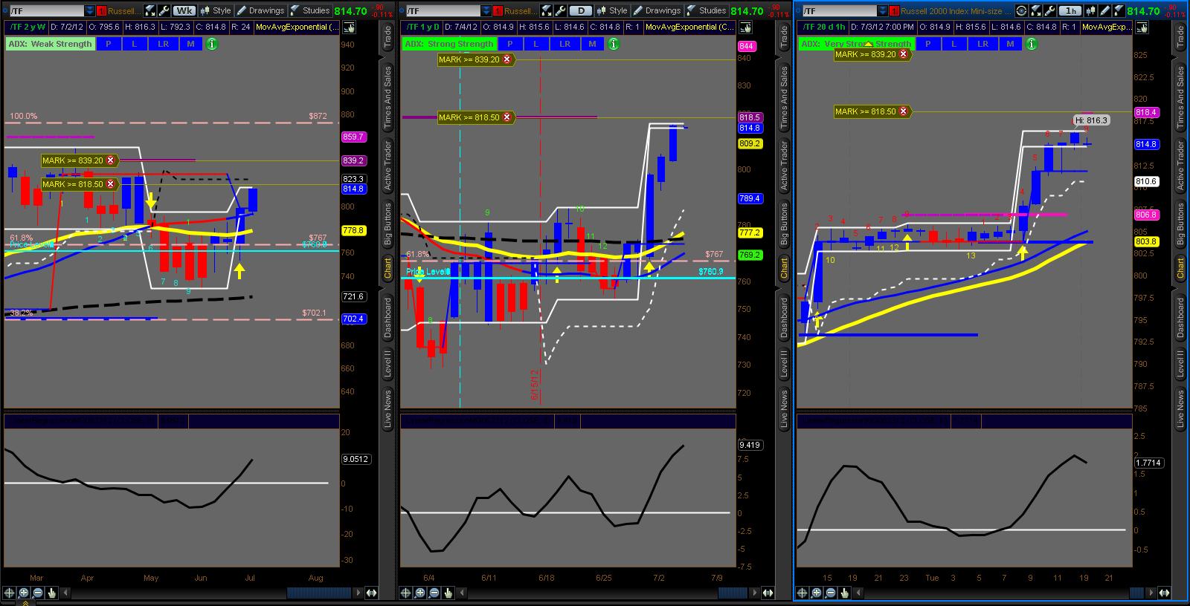
Task: Open Drawings menu in daily chart
Action: click(657, 10)
